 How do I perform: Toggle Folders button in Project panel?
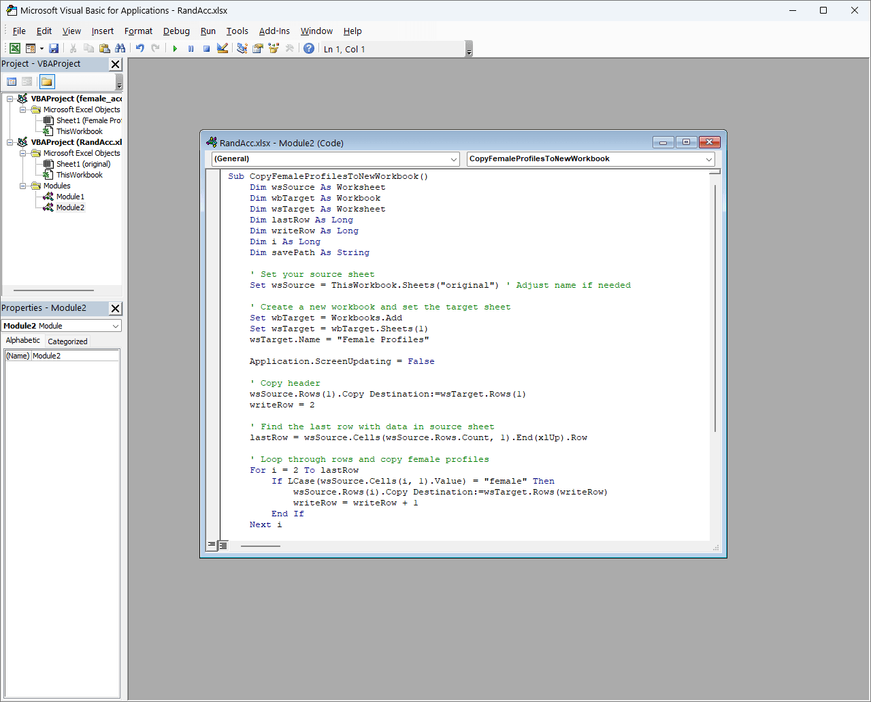[46, 82]
